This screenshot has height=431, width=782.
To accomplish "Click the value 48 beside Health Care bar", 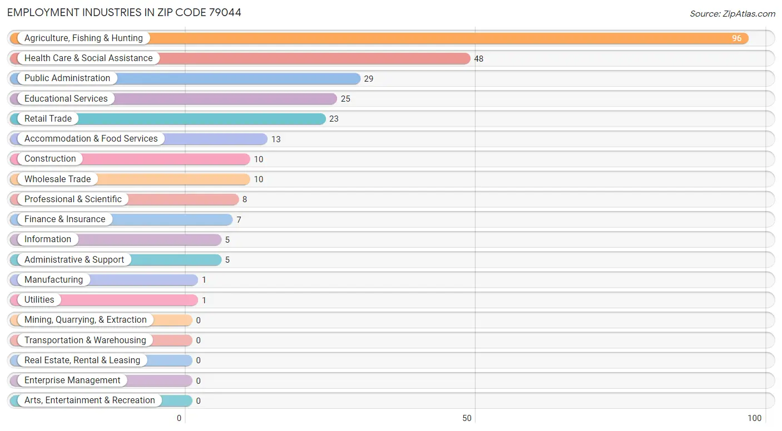I will 479,59.
